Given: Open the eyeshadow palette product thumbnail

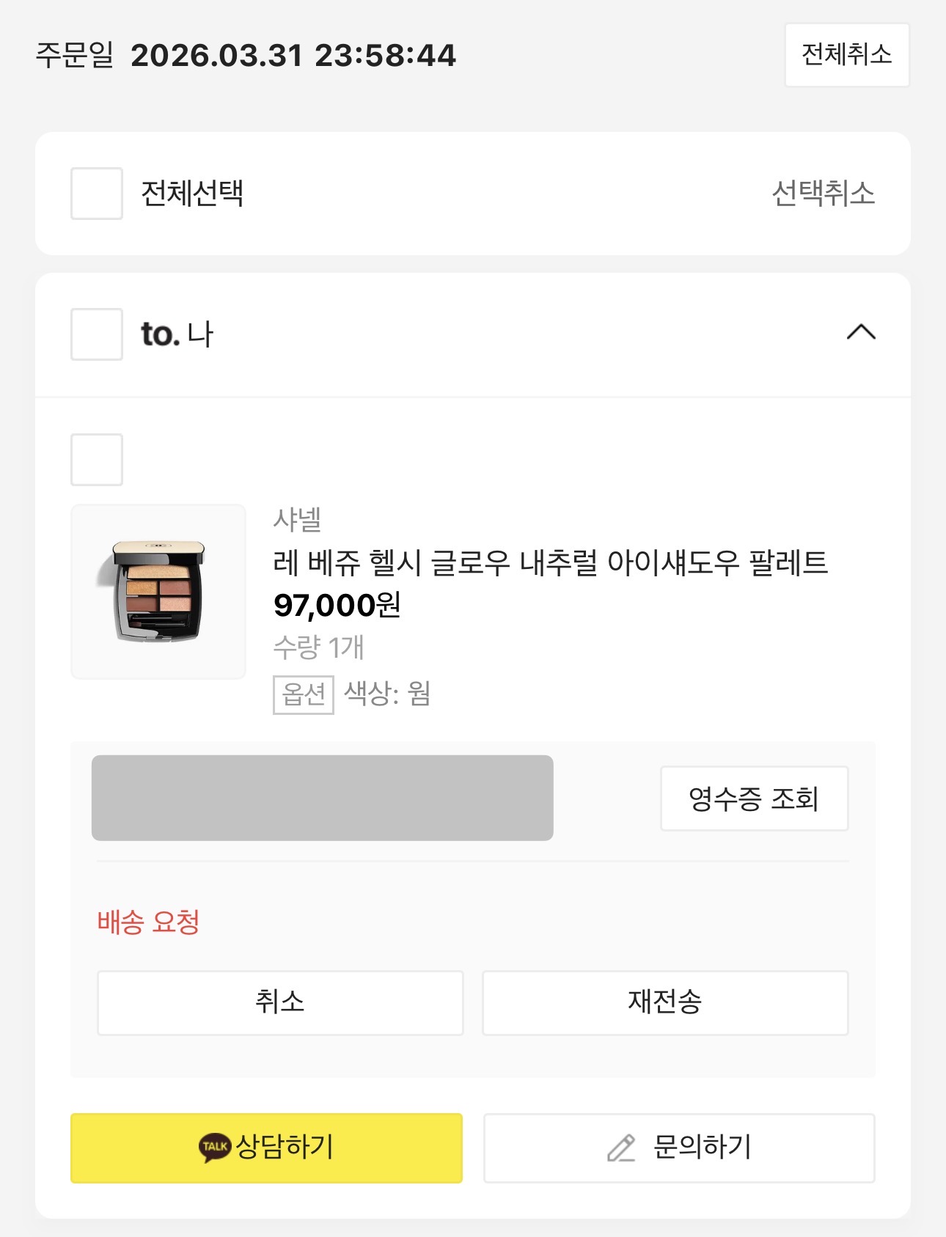Looking at the screenshot, I should coord(158,592).
